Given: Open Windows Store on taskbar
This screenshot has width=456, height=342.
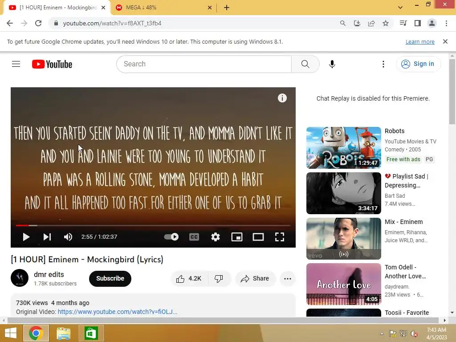Looking at the screenshot, I should coord(91,333).
